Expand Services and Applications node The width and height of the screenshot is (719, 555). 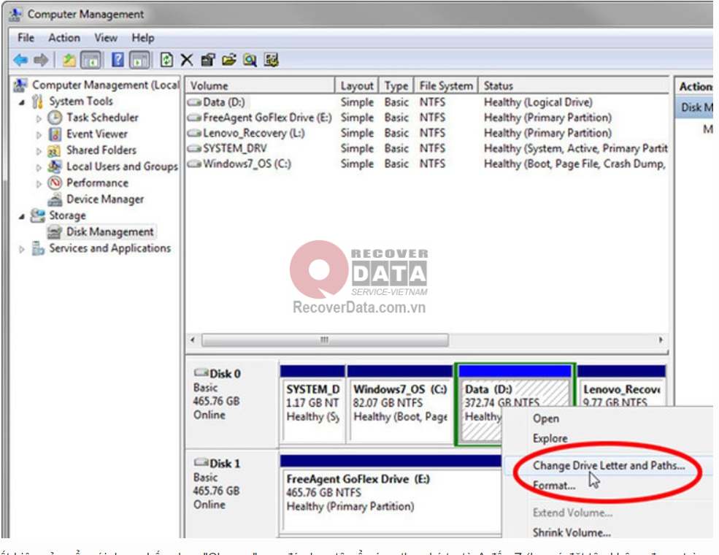click(x=22, y=249)
